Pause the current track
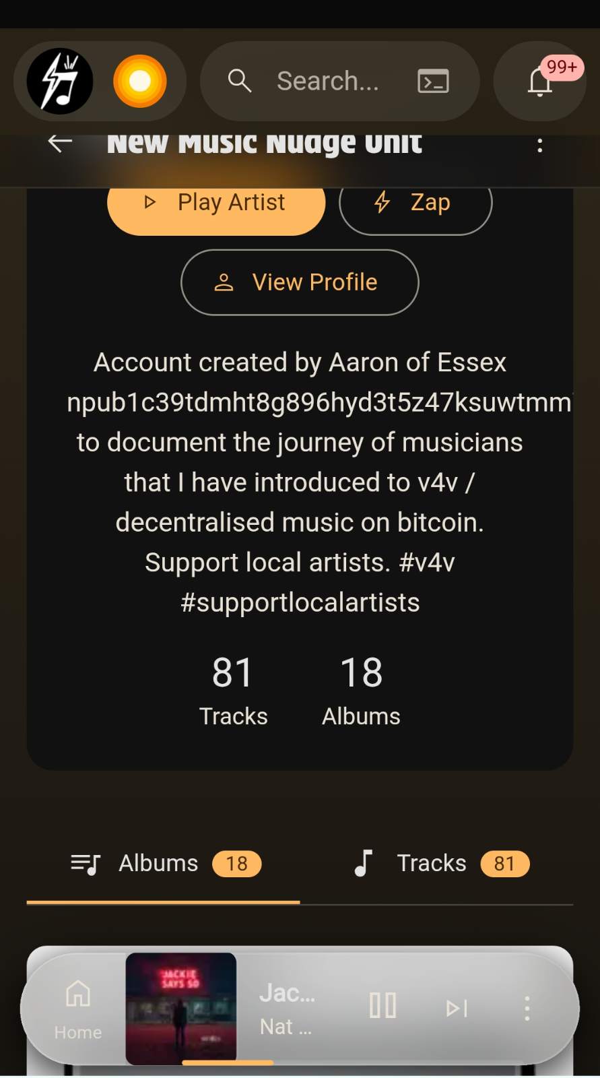 click(x=382, y=1006)
